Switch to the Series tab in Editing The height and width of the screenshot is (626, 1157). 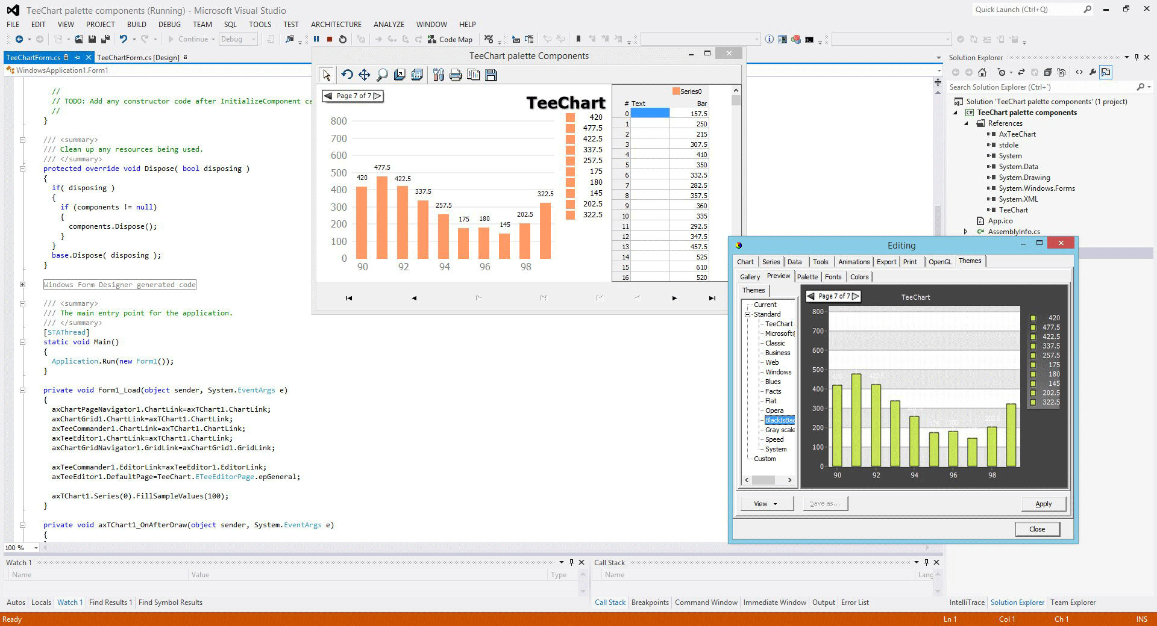[771, 262]
